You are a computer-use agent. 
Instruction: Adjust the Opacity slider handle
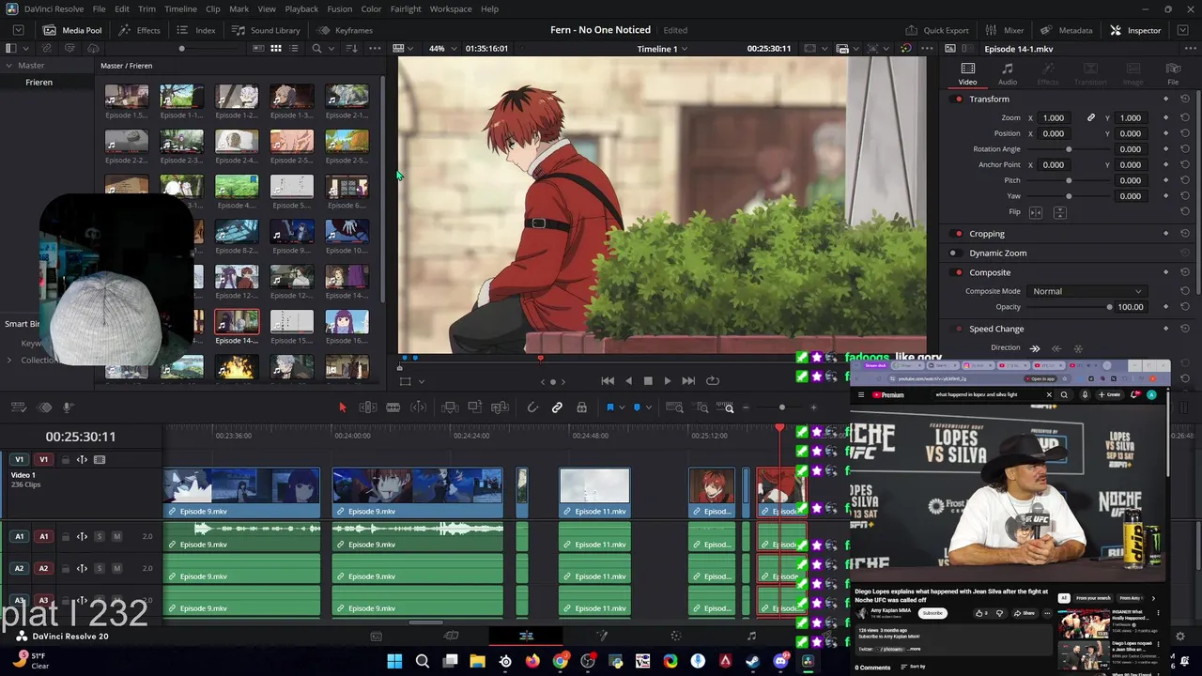coord(1109,307)
